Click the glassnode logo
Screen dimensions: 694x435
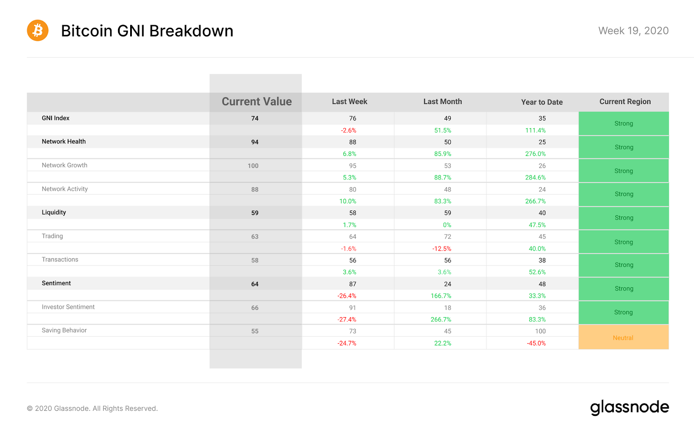[x=629, y=408]
